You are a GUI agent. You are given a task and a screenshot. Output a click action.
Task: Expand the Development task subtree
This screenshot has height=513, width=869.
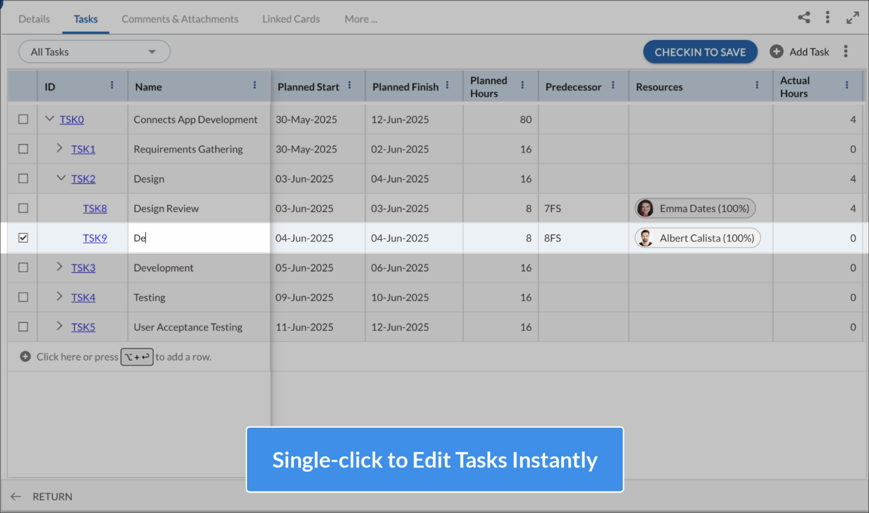[x=59, y=267]
